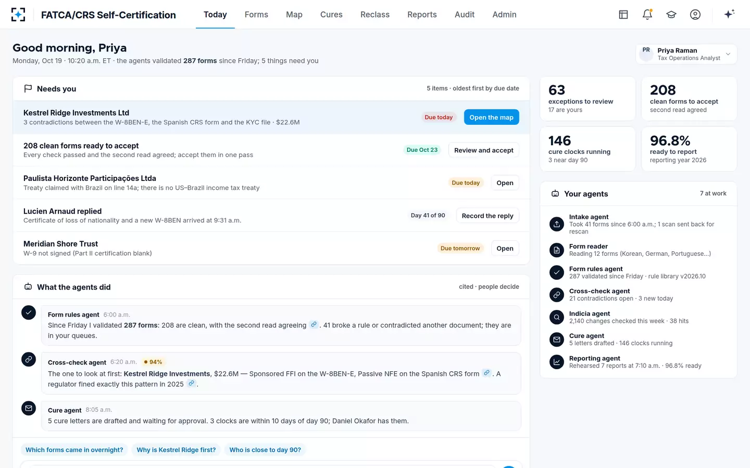This screenshot has height=468, width=750.
Task: Click the Indicia agent magnifier icon
Action: pos(557,317)
